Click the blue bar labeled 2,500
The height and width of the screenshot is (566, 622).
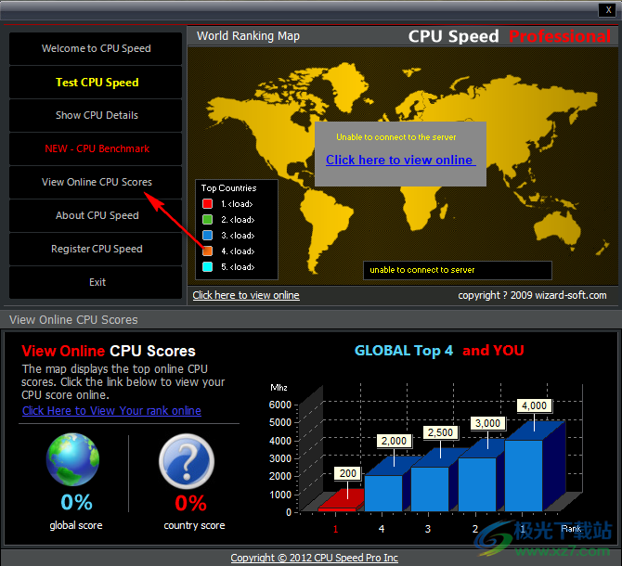430,489
